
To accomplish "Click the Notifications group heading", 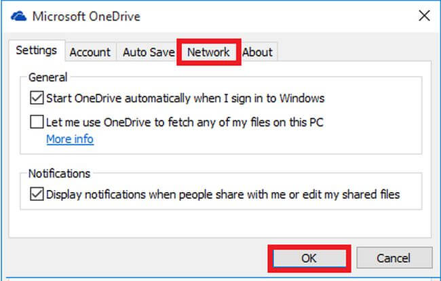I will (x=59, y=174).
